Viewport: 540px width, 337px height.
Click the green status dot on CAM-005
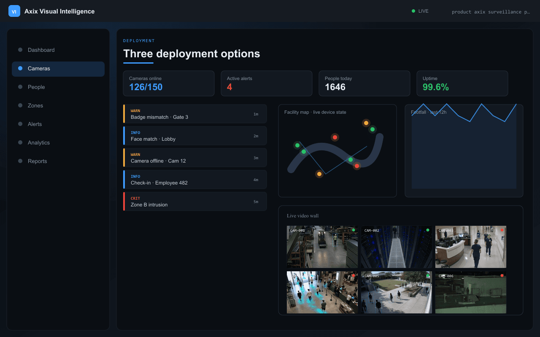coord(428,275)
